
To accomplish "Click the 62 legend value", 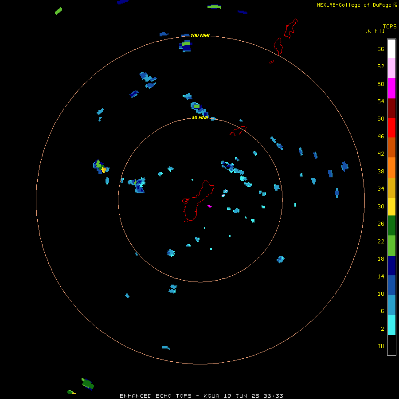I will coord(381,66).
